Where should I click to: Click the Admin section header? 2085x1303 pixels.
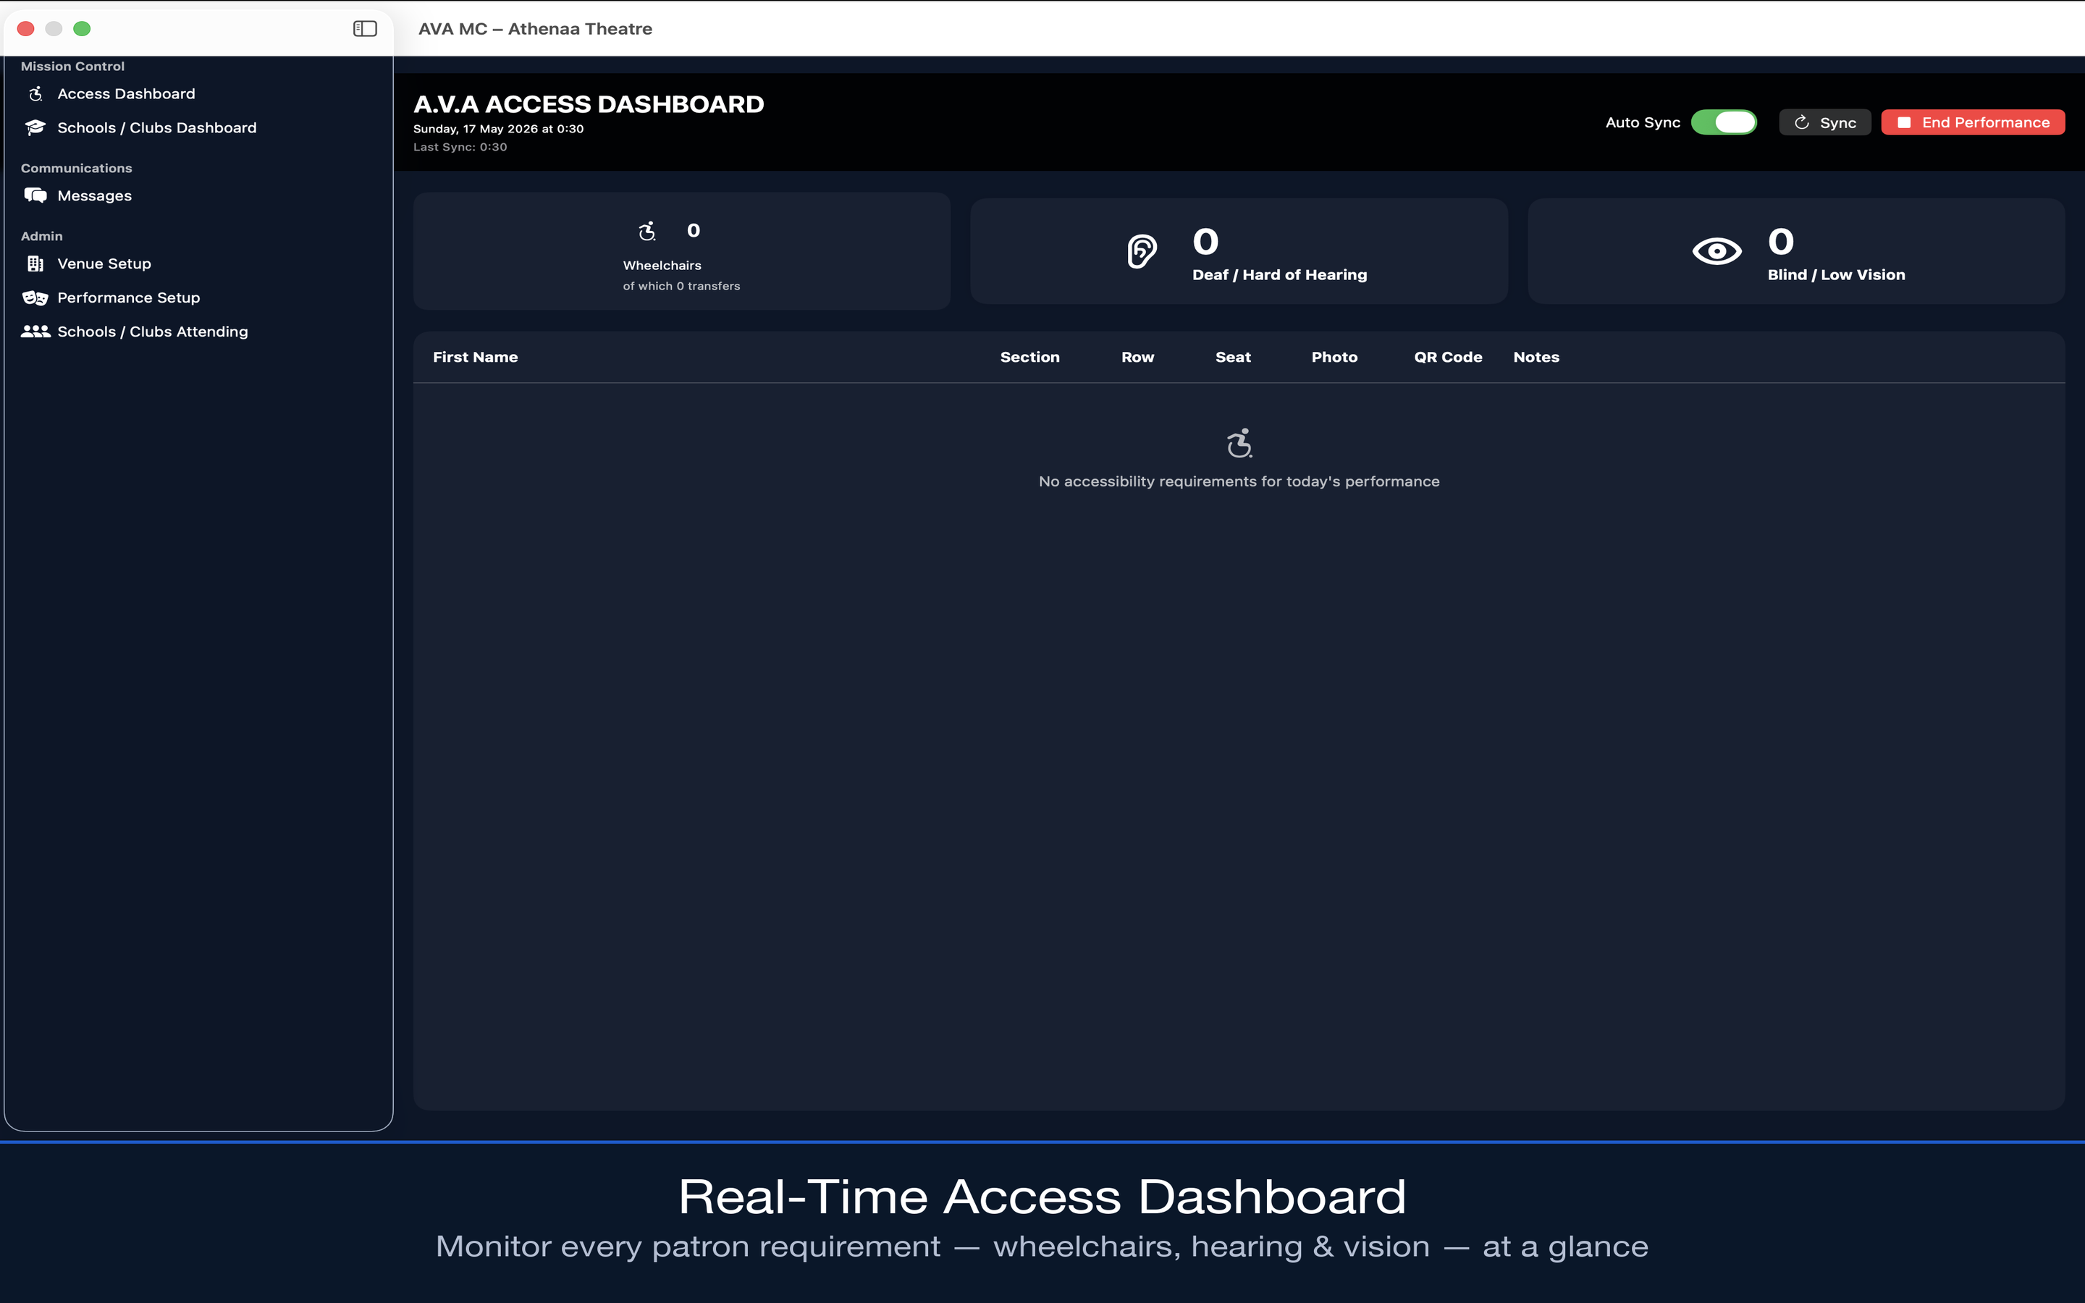(41, 236)
